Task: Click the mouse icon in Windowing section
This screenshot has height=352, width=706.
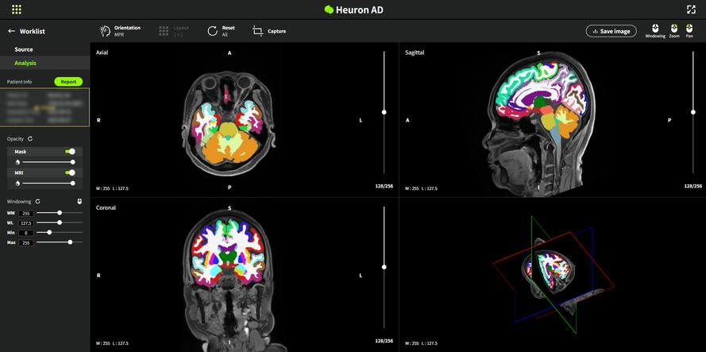Action: pyautogui.click(x=79, y=201)
